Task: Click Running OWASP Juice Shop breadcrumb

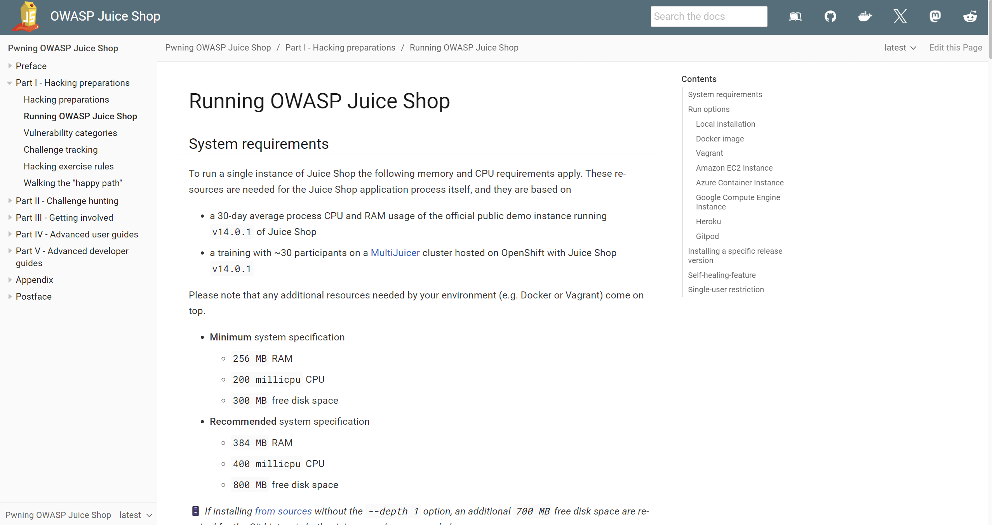Action: click(x=464, y=47)
